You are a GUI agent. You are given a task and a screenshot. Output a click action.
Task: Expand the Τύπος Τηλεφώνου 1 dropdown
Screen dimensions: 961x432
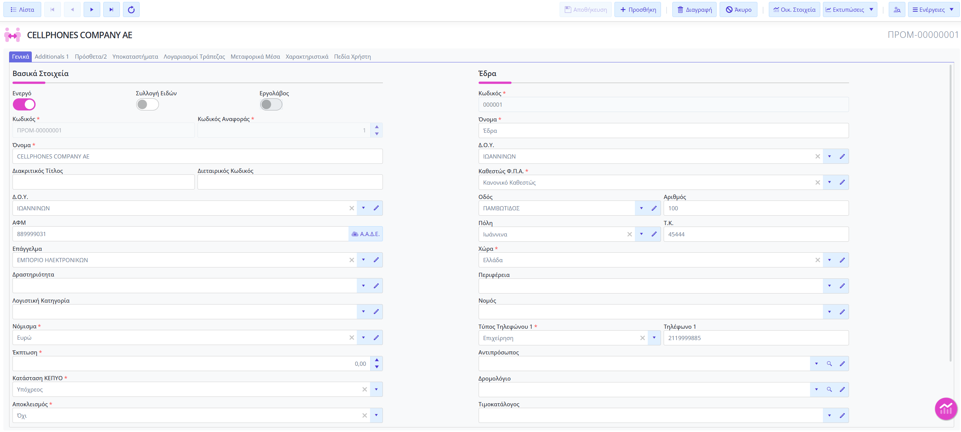point(654,338)
